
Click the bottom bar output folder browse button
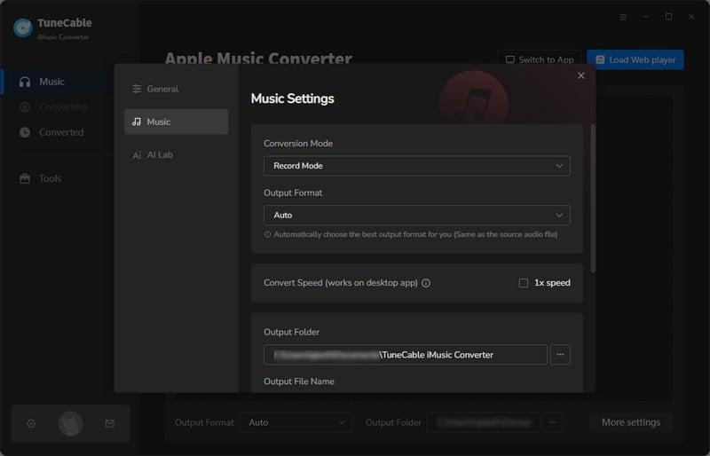click(553, 422)
